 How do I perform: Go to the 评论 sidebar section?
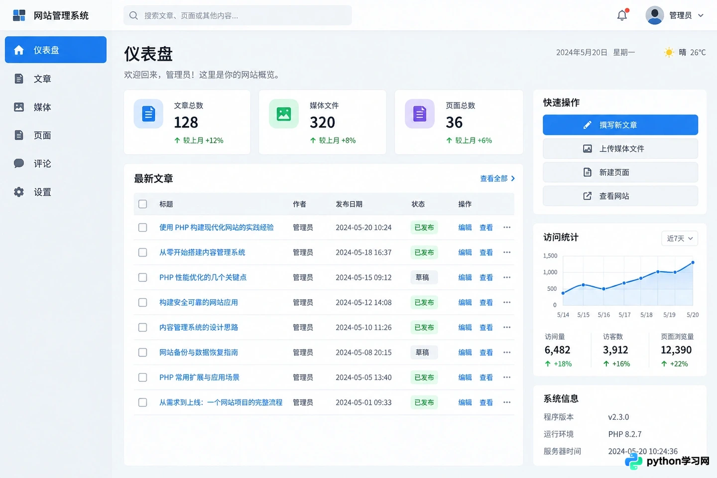(x=56, y=164)
